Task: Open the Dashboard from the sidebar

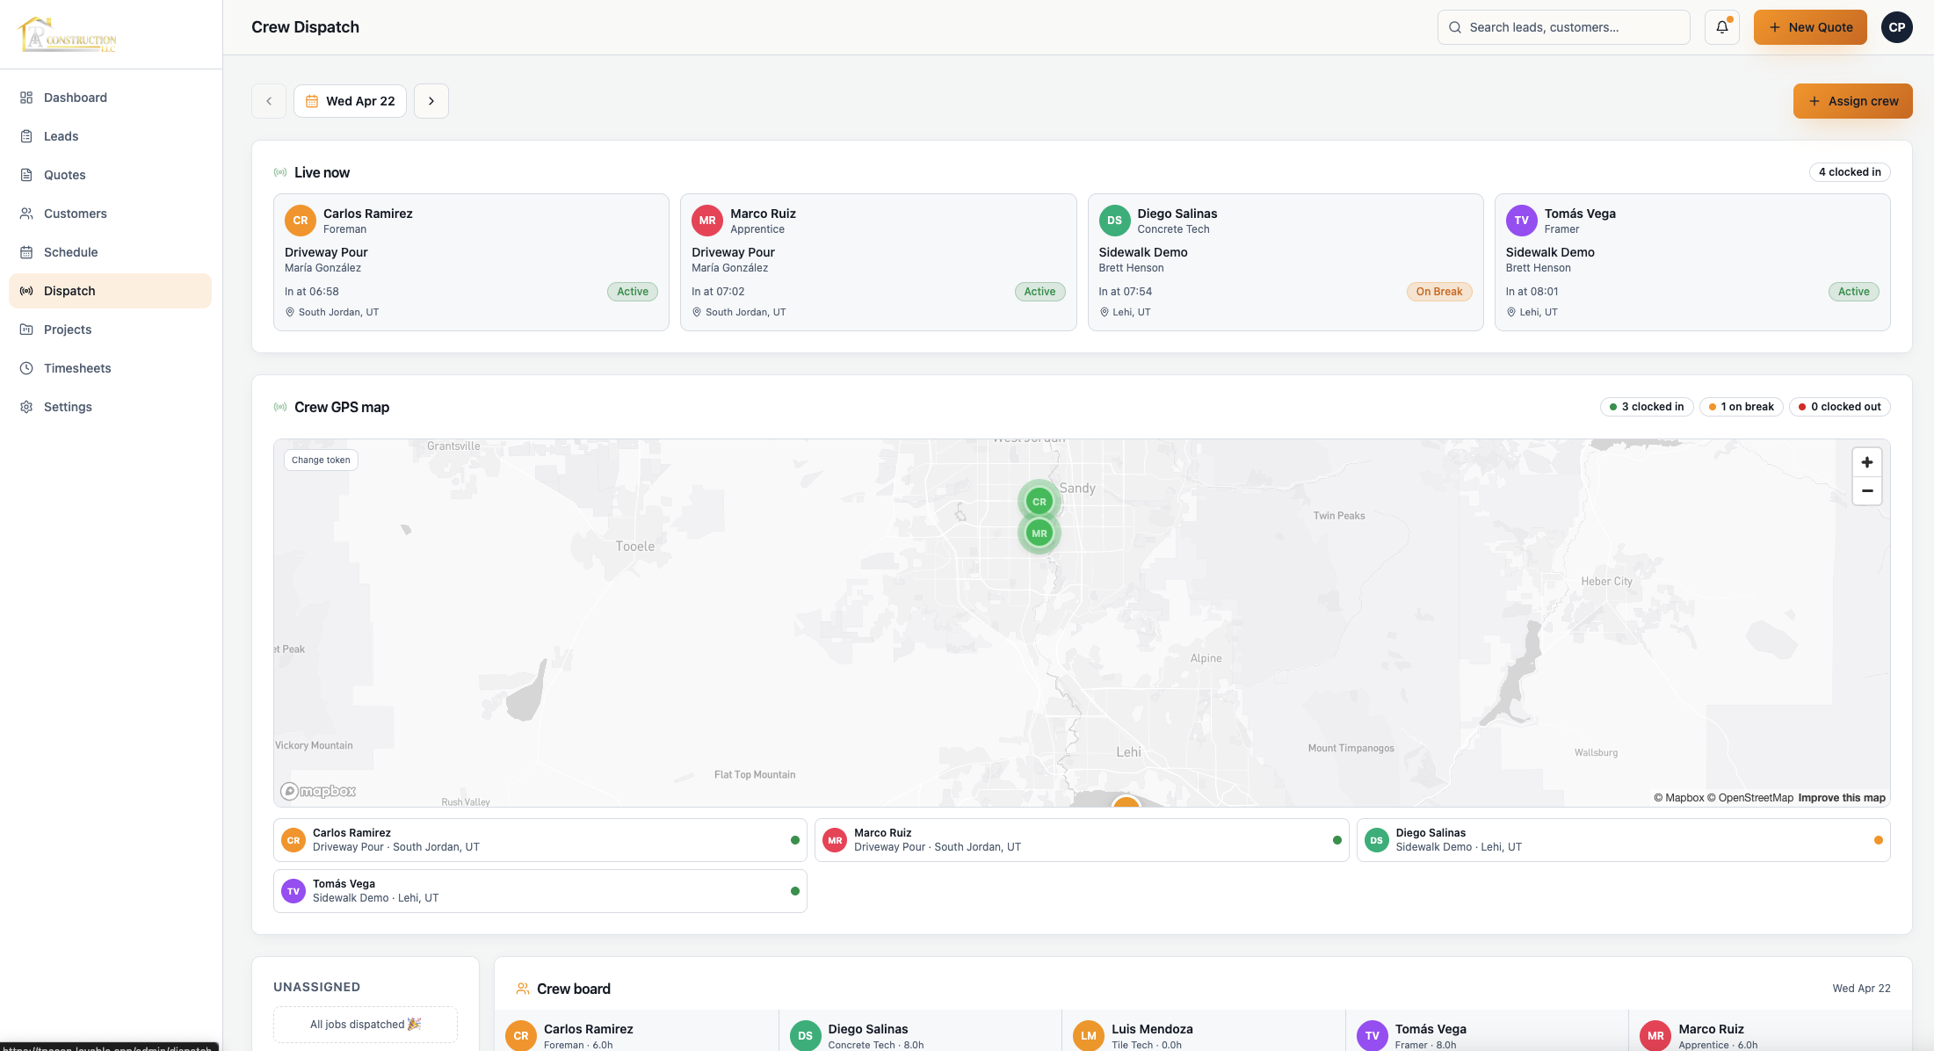Action: point(75,97)
